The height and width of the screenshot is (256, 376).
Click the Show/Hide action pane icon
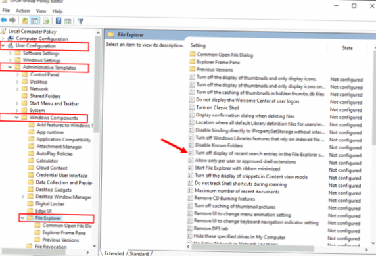[x=68, y=21]
